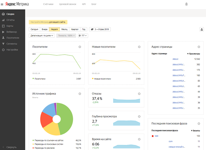Expand Детализация по дням dropdown
This screenshot has height=150, width=206.
point(42,36)
